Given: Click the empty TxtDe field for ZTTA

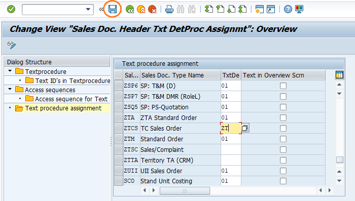Looking at the screenshot, I should [x=231, y=160].
